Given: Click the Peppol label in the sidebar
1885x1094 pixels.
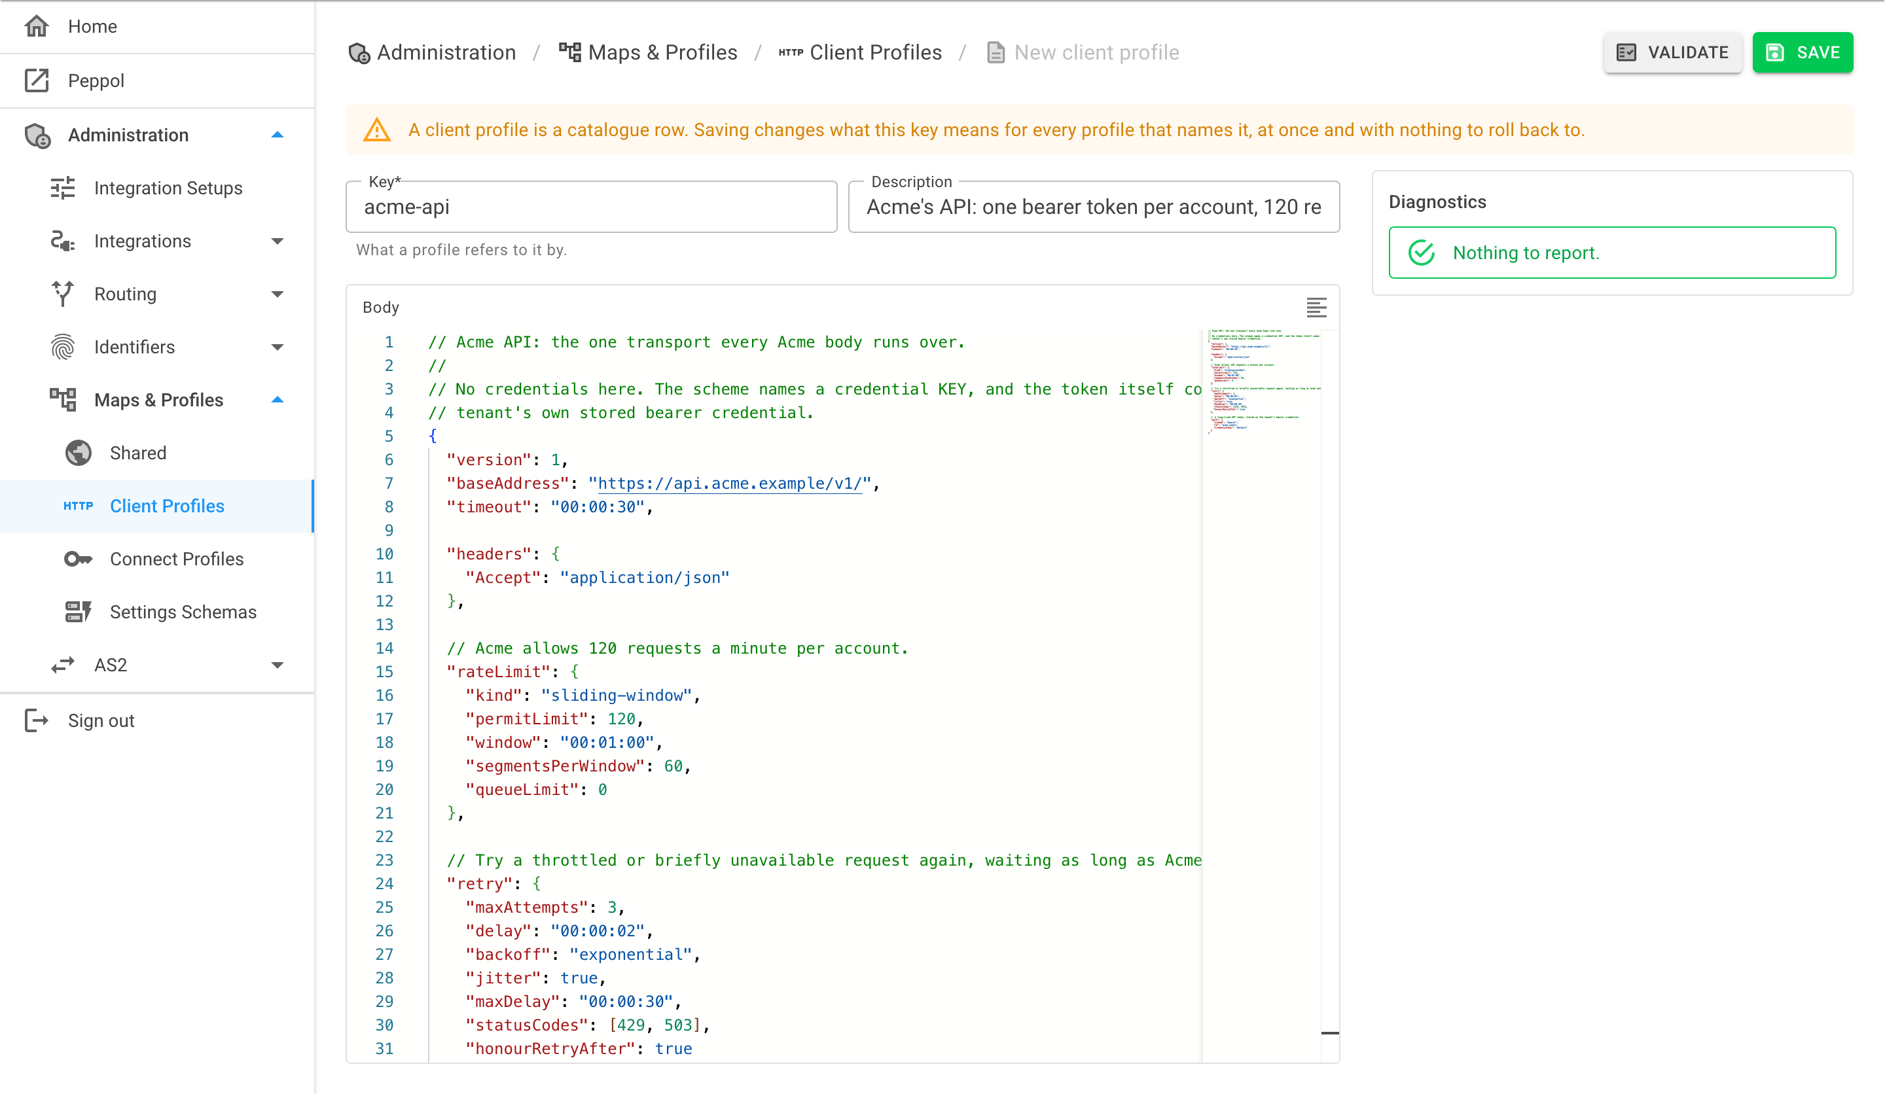Looking at the screenshot, I should [x=96, y=80].
